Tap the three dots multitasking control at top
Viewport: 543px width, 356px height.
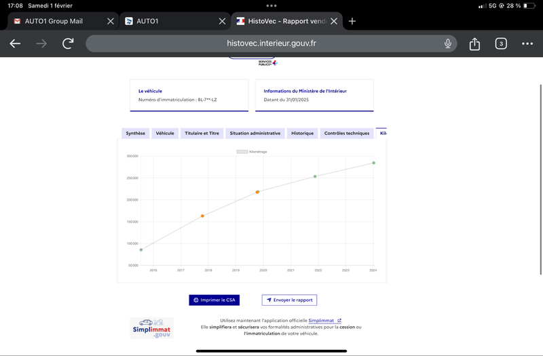pos(271,5)
